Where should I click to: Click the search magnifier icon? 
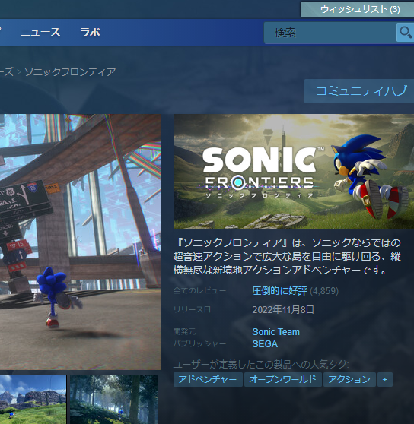click(x=405, y=32)
